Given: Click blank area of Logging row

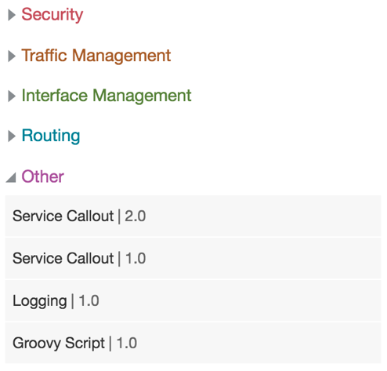Looking at the screenshot, I should (235, 301).
